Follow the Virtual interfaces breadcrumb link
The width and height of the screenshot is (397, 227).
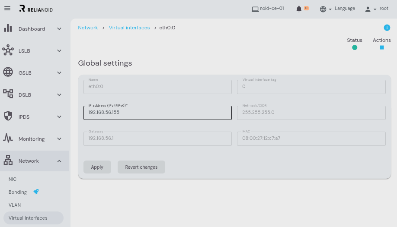(x=129, y=28)
